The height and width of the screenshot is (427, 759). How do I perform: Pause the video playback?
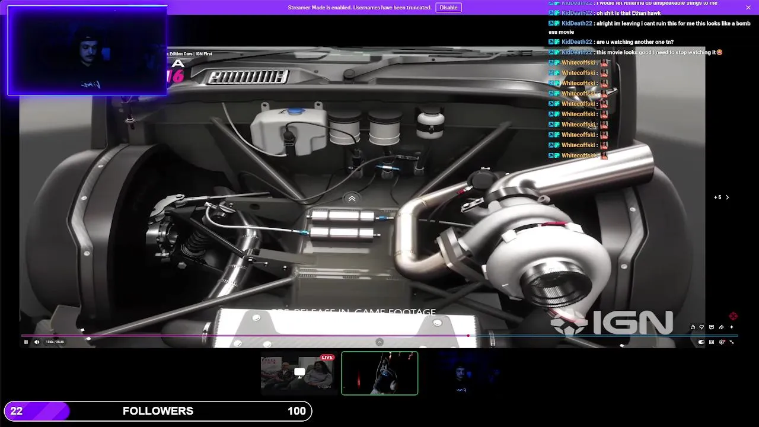(25, 342)
